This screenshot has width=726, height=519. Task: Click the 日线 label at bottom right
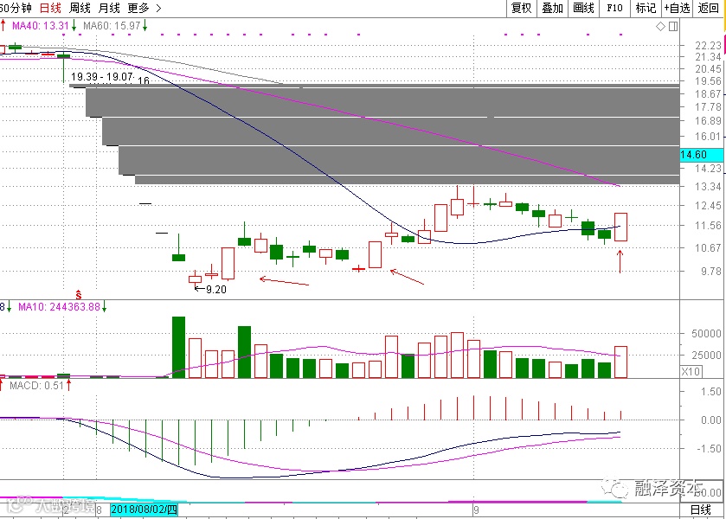click(x=701, y=509)
